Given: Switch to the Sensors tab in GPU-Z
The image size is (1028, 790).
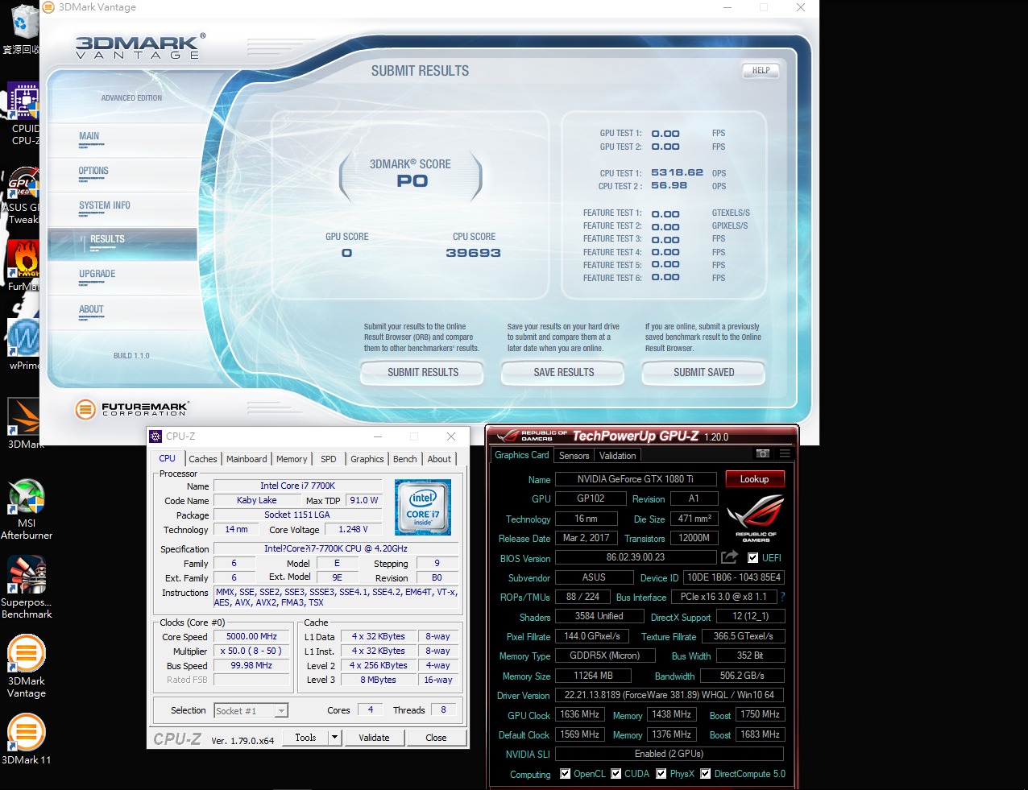Looking at the screenshot, I should point(574,456).
